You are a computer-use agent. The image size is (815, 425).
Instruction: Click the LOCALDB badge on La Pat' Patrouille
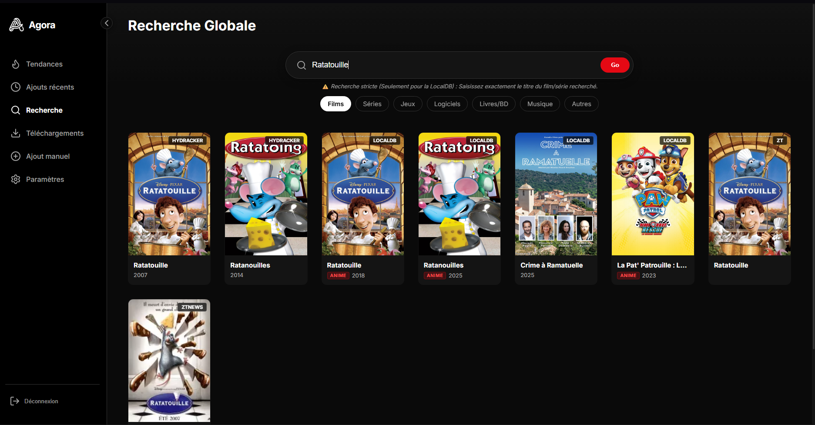[x=675, y=141]
